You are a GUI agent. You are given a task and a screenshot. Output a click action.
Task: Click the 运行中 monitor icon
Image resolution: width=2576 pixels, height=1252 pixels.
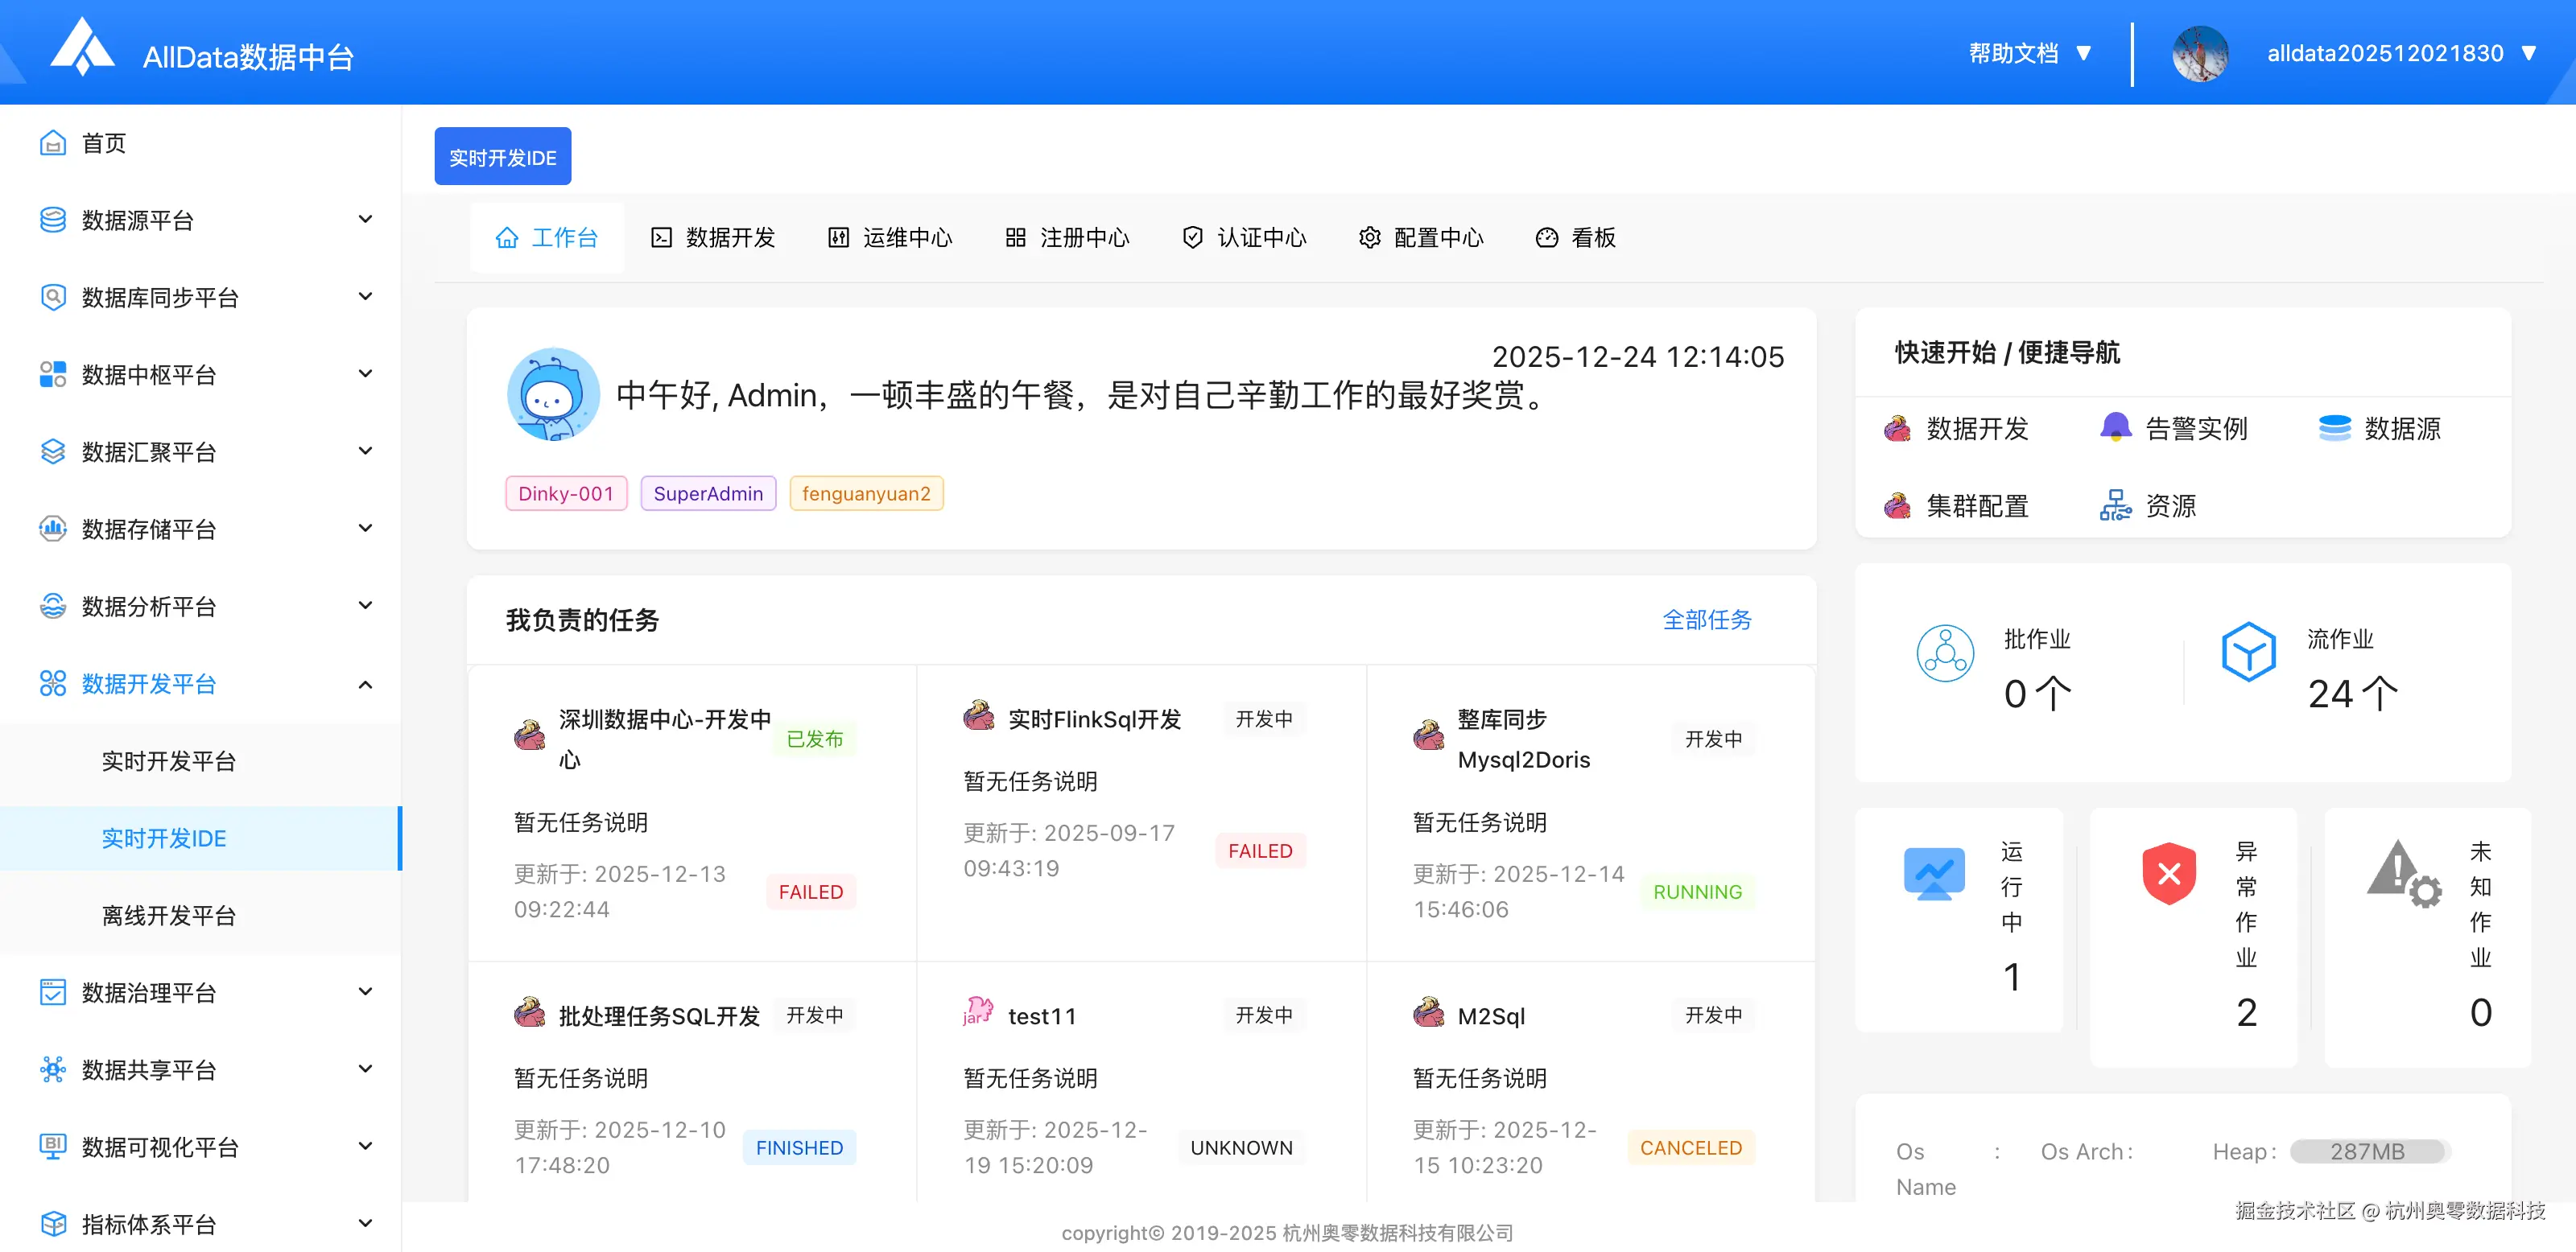tap(1934, 875)
